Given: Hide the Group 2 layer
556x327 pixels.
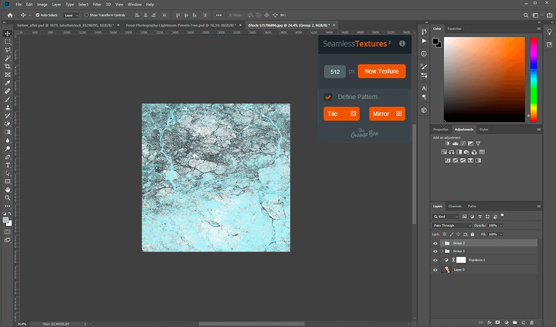Looking at the screenshot, I should coord(436,244).
